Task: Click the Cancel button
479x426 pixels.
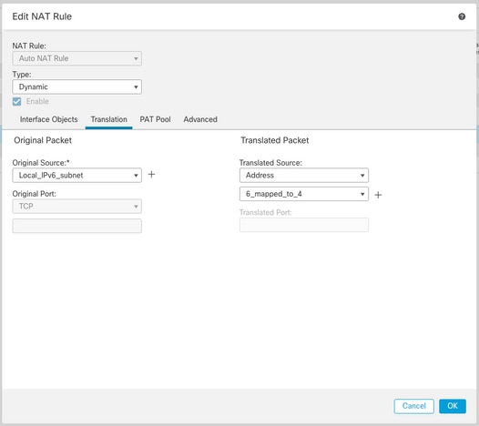Action: pos(414,406)
